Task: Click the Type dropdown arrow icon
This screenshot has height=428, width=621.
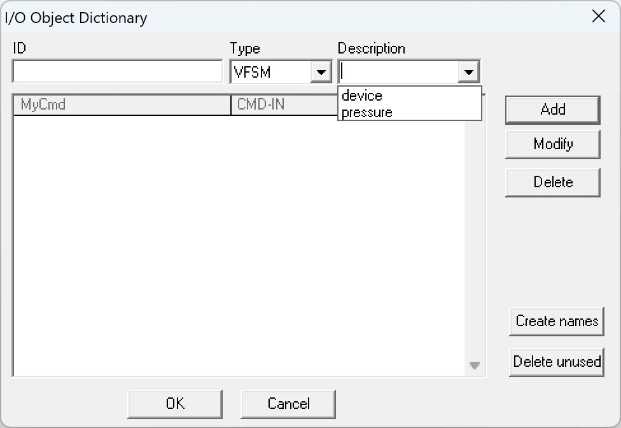Action: point(321,71)
